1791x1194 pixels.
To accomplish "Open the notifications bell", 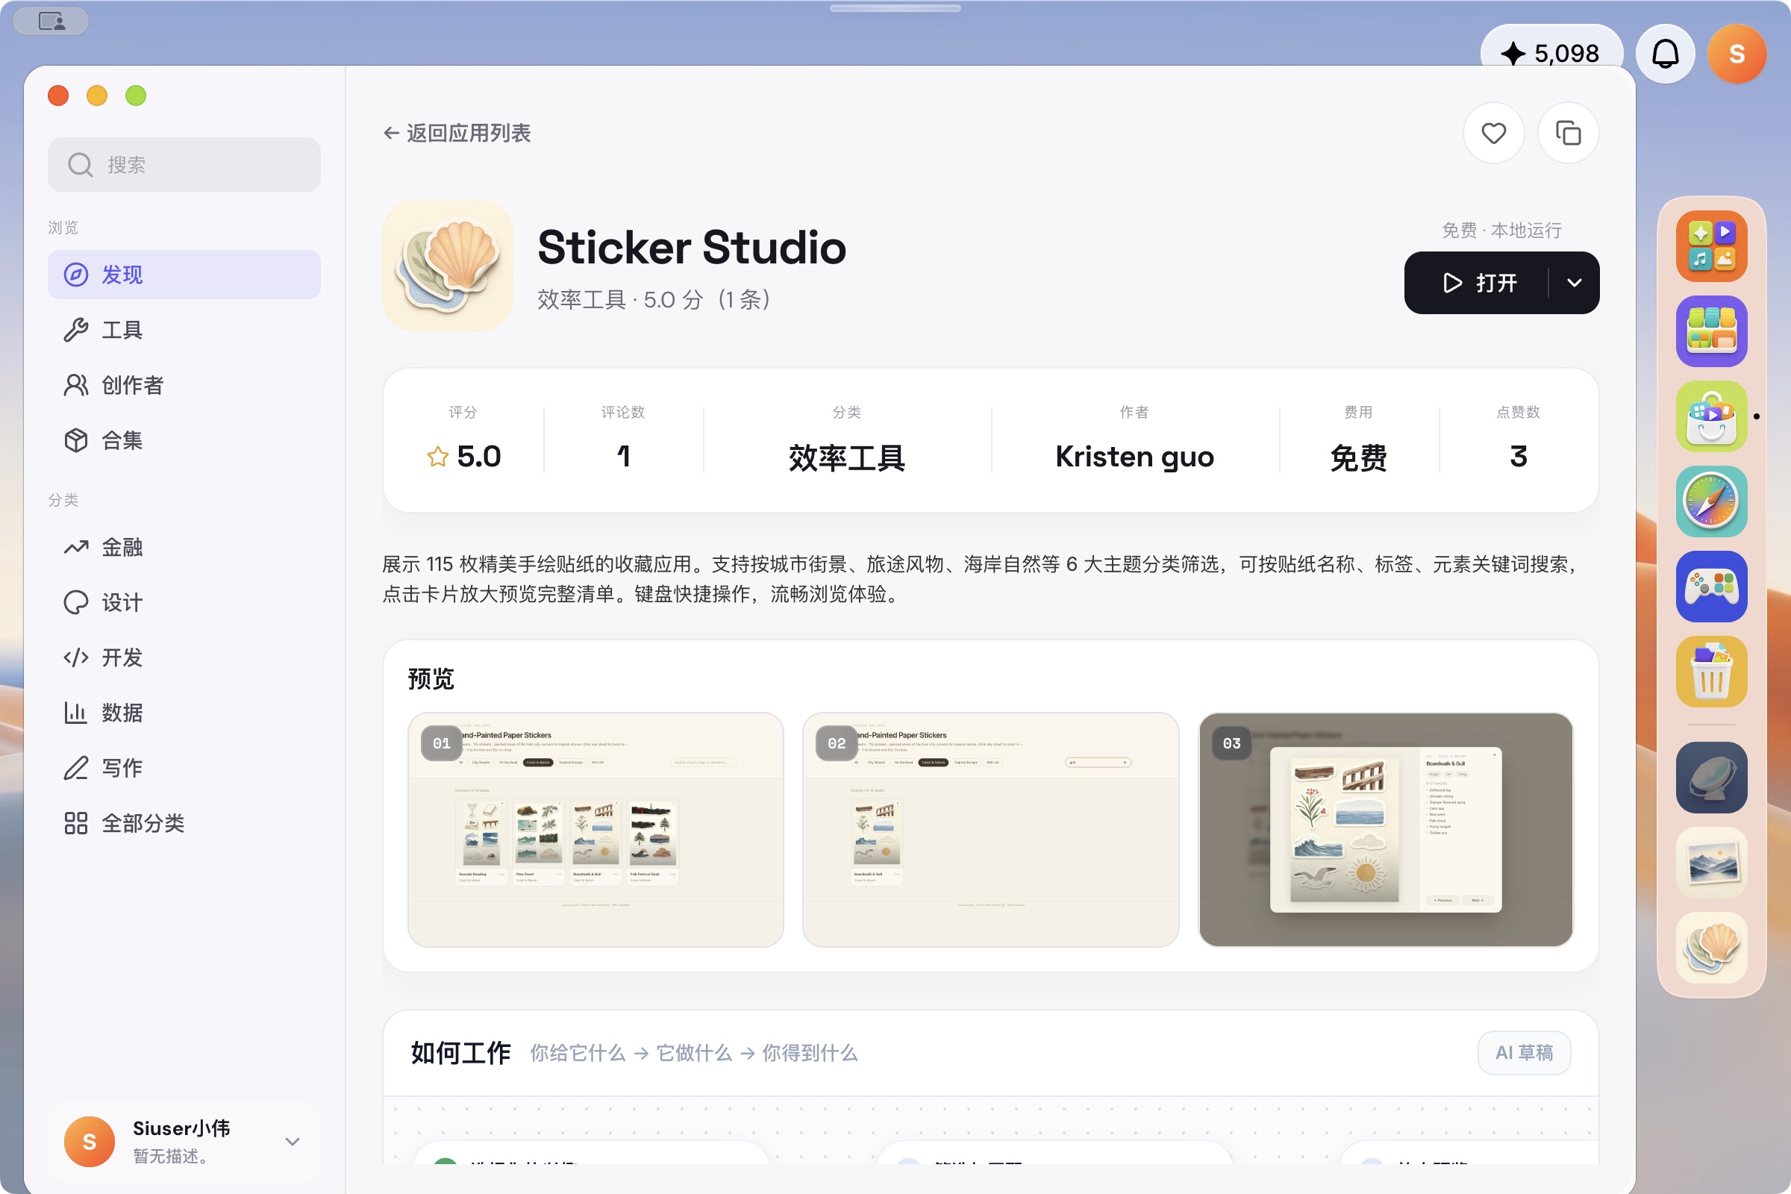I will click(1666, 54).
